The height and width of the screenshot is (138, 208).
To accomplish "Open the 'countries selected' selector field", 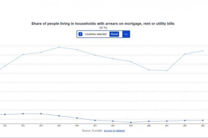I will (x=96, y=34).
